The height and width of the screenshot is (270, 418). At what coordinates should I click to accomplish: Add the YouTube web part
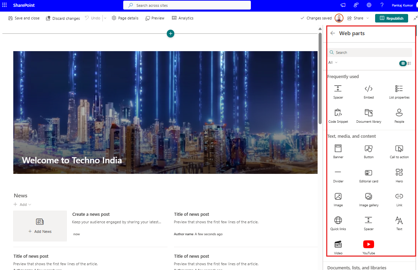coord(368,246)
